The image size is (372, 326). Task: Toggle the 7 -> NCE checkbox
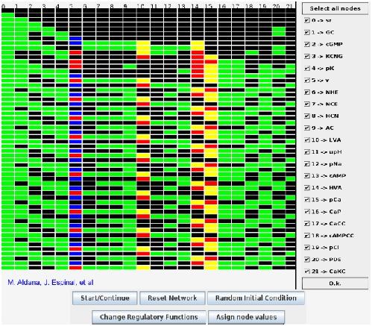[x=307, y=104]
